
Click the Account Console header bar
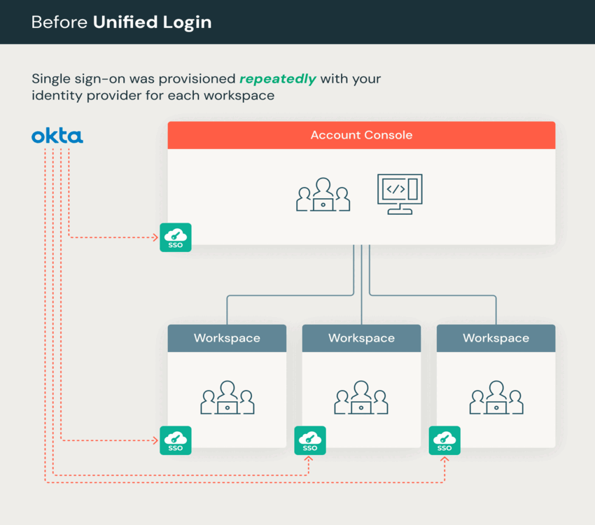point(360,134)
